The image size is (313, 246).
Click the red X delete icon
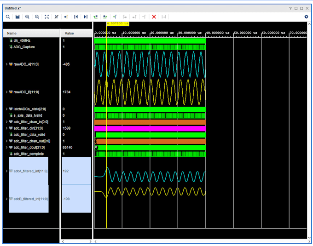[154, 17]
